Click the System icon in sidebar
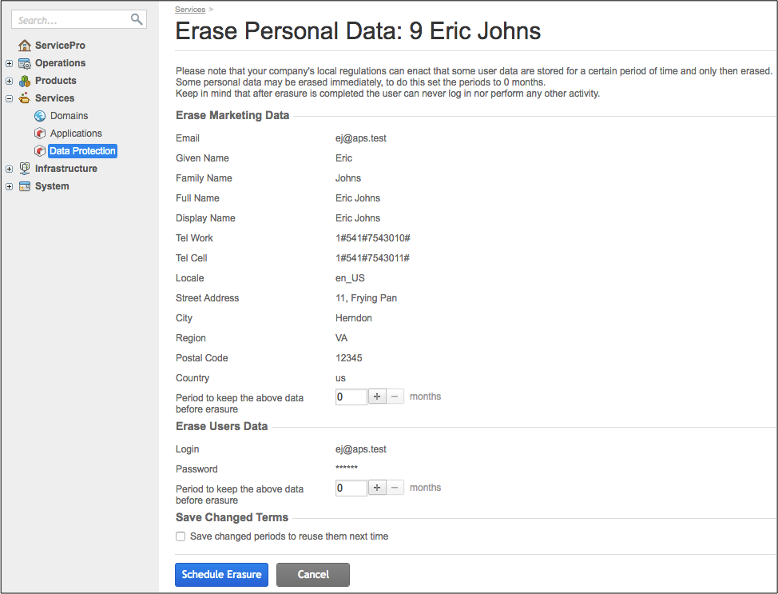 pos(25,186)
